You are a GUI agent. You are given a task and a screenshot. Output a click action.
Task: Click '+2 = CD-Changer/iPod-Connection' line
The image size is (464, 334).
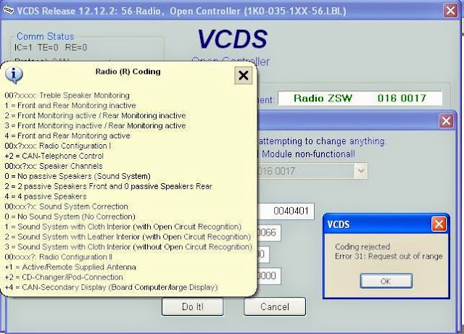pos(64,277)
